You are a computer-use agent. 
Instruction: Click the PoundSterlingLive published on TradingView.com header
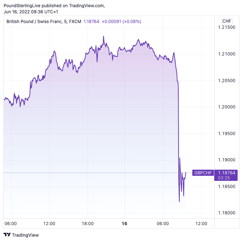(54, 5)
